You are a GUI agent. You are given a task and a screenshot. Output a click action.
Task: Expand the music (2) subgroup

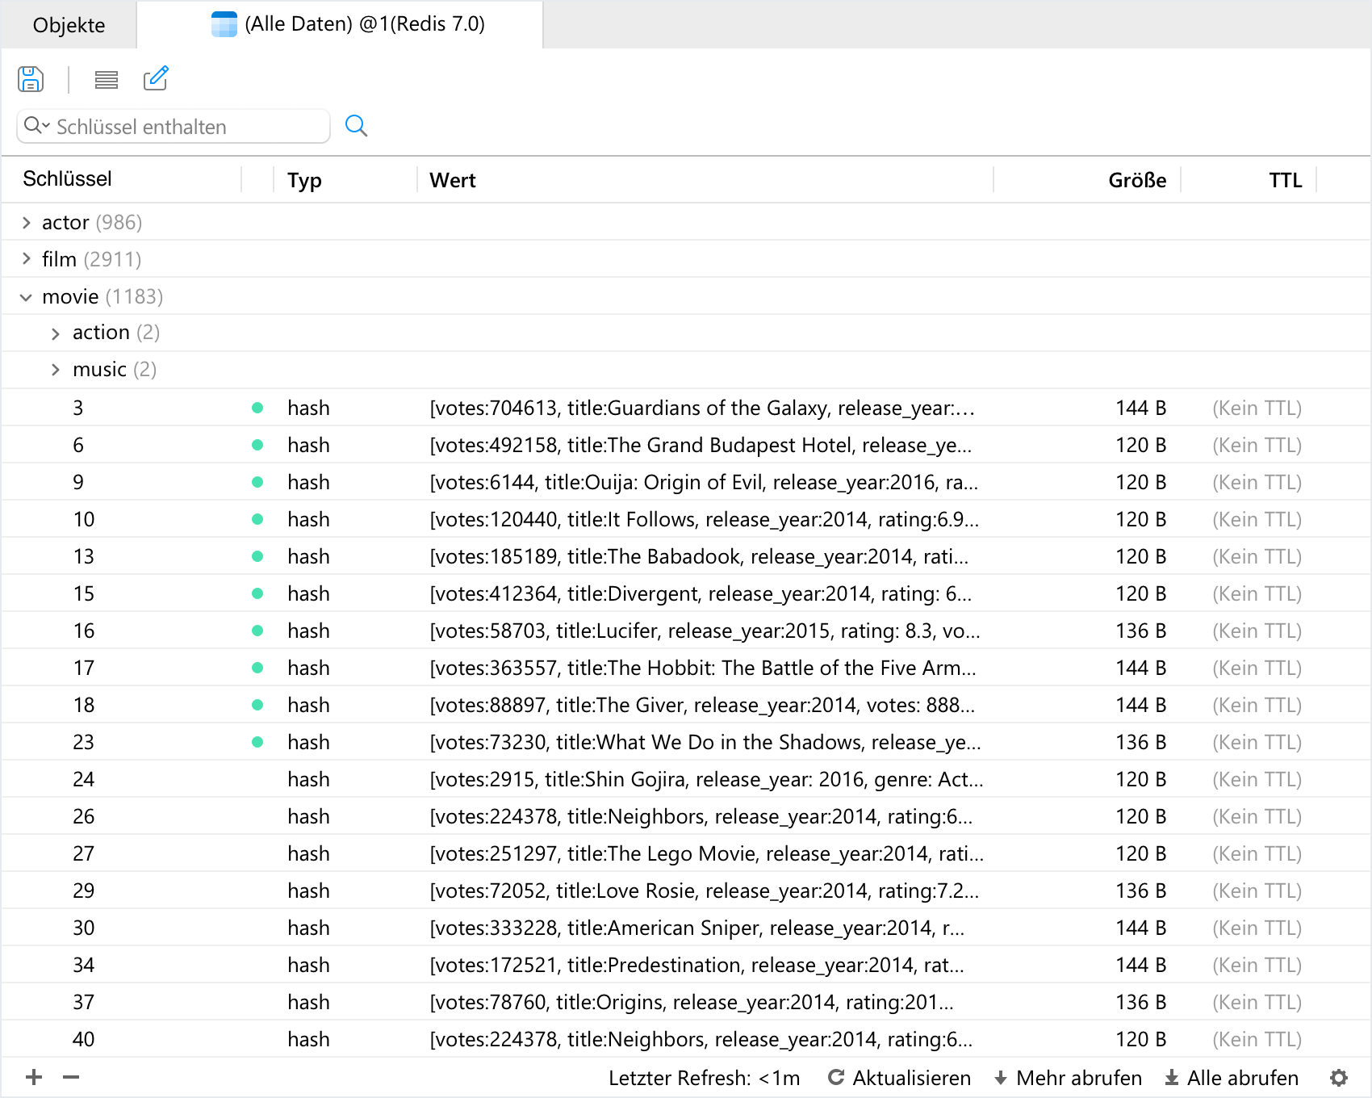tap(56, 370)
